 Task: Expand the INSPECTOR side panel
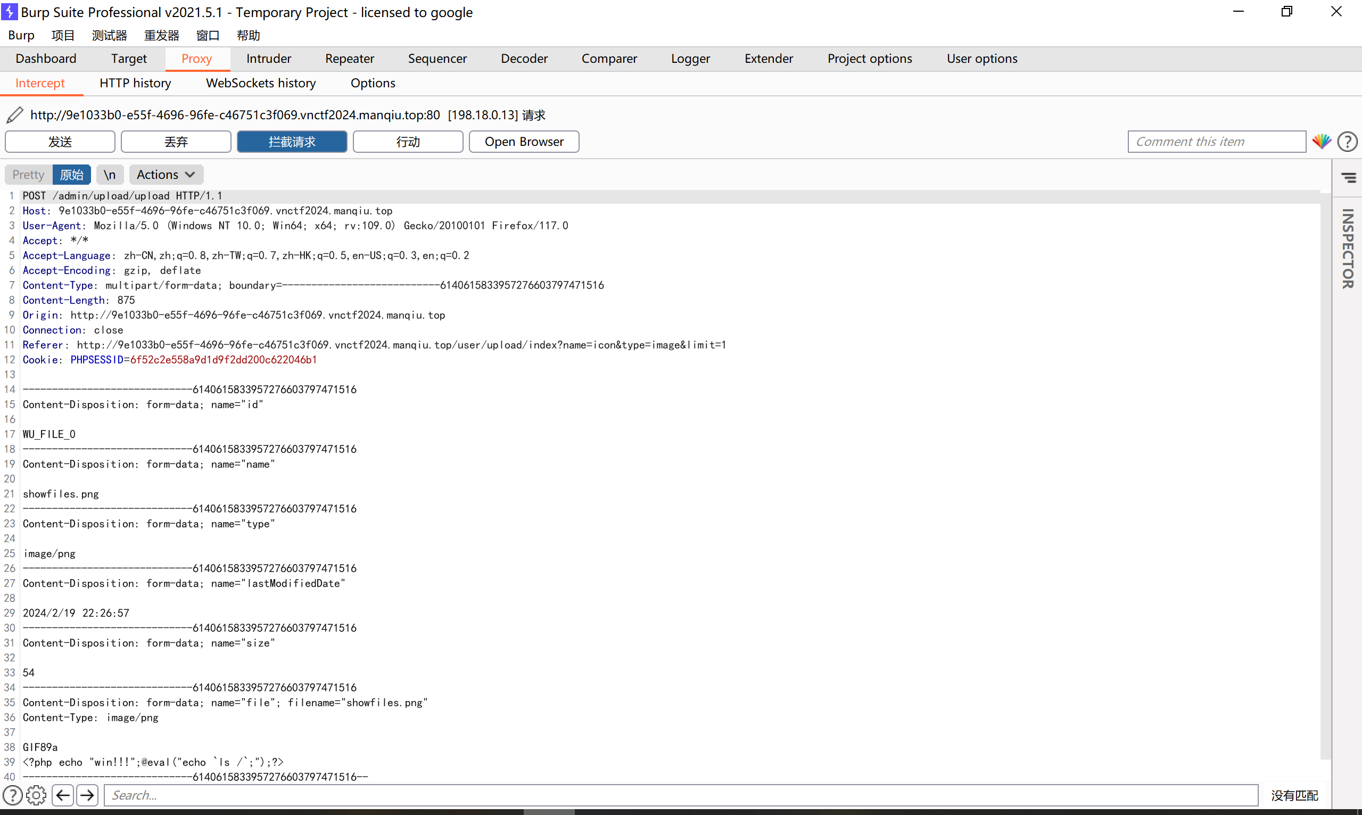click(1347, 248)
